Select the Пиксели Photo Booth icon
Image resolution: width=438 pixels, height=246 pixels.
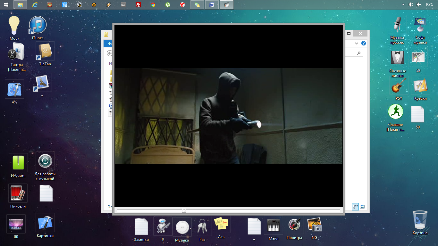(18, 196)
